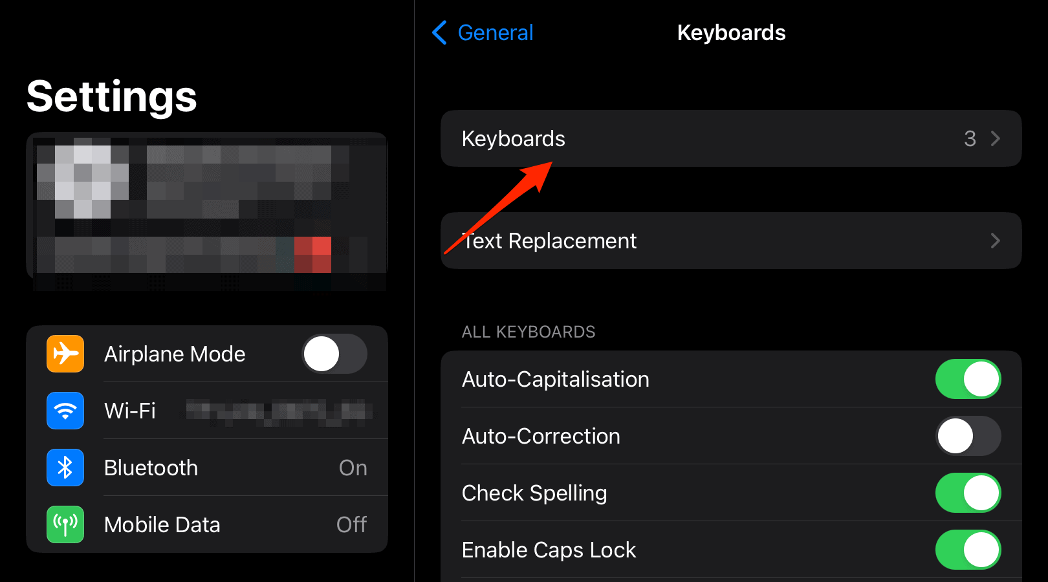
Task: Expand Text Replacement via its chevron
Action: click(996, 241)
